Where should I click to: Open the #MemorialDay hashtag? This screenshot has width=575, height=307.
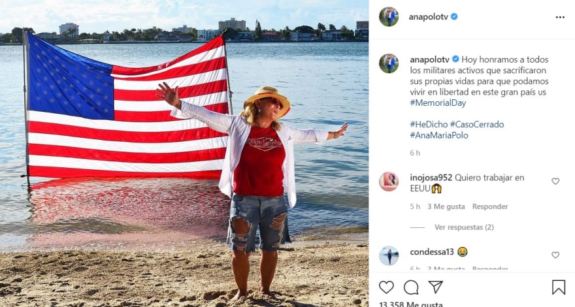(x=438, y=103)
